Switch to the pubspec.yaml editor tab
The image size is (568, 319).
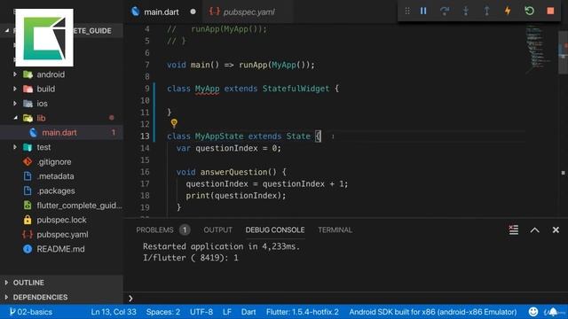(x=248, y=12)
